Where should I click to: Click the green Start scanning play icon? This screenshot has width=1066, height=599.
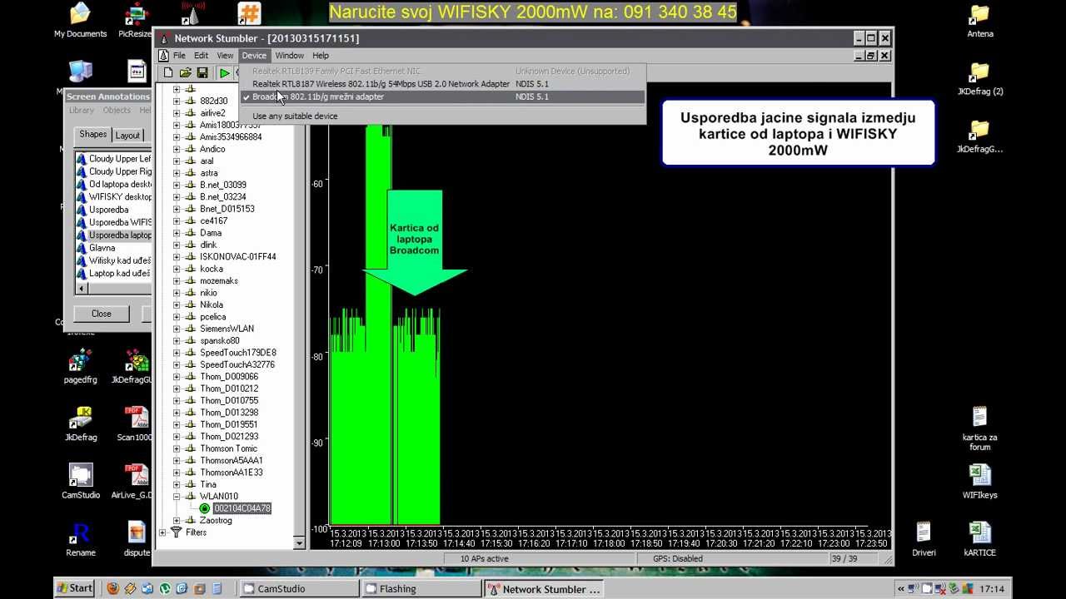pos(224,72)
